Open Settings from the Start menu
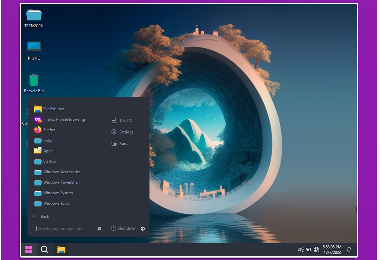The height and width of the screenshot is (260, 380). tap(126, 132)
